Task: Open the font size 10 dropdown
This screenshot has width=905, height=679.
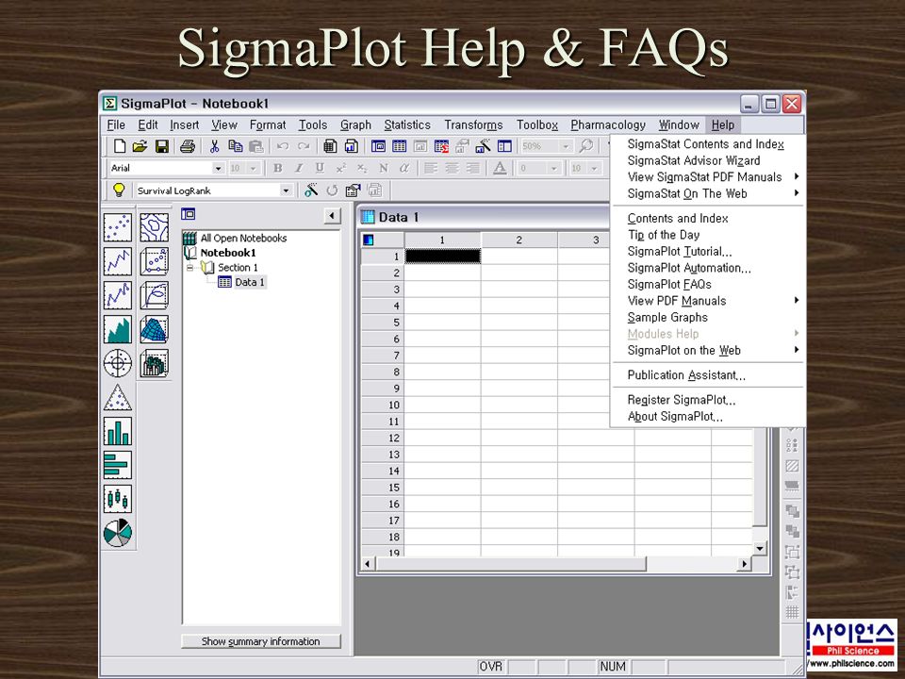Action: coord(254,168)
